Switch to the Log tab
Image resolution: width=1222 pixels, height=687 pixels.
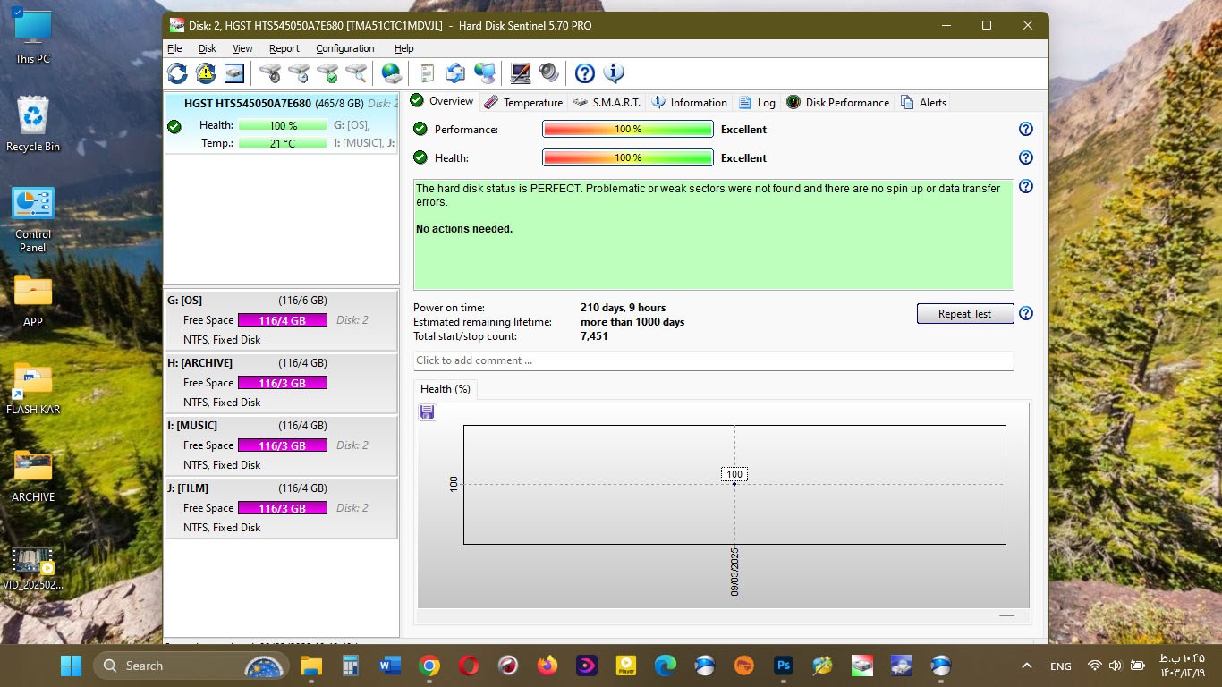757,102
